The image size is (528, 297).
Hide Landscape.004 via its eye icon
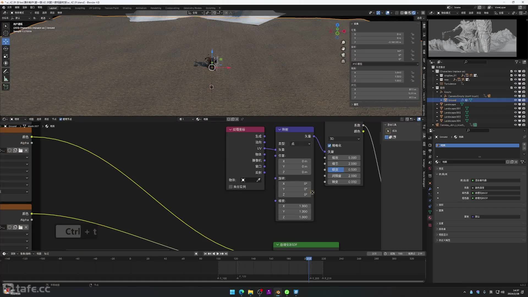pyautogui.click(x=516, y=121)
